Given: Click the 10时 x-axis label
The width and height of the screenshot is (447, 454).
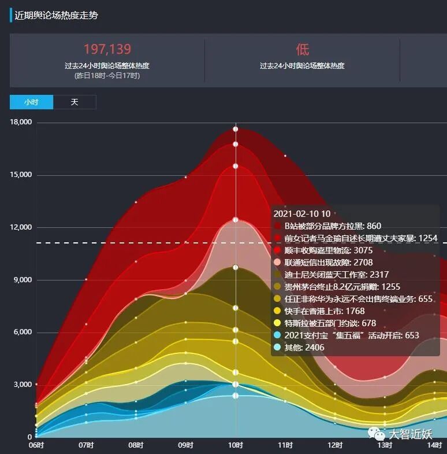Looking at the screenshot, I should pyautogui.click(x=236, y=445).
